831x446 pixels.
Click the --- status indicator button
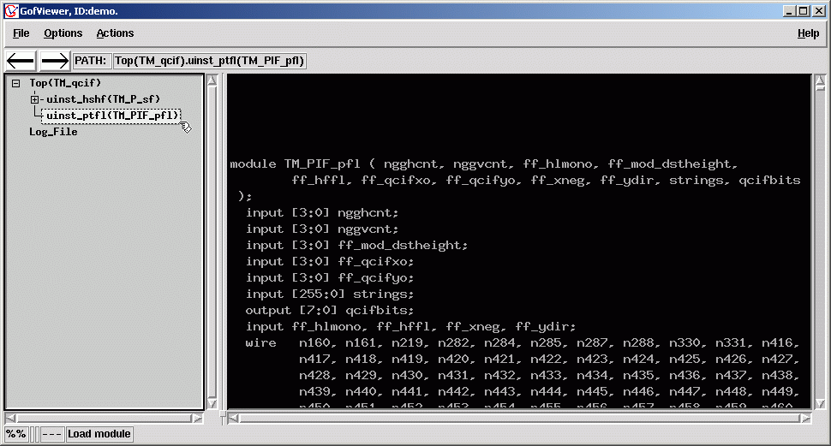coord(52,434)
